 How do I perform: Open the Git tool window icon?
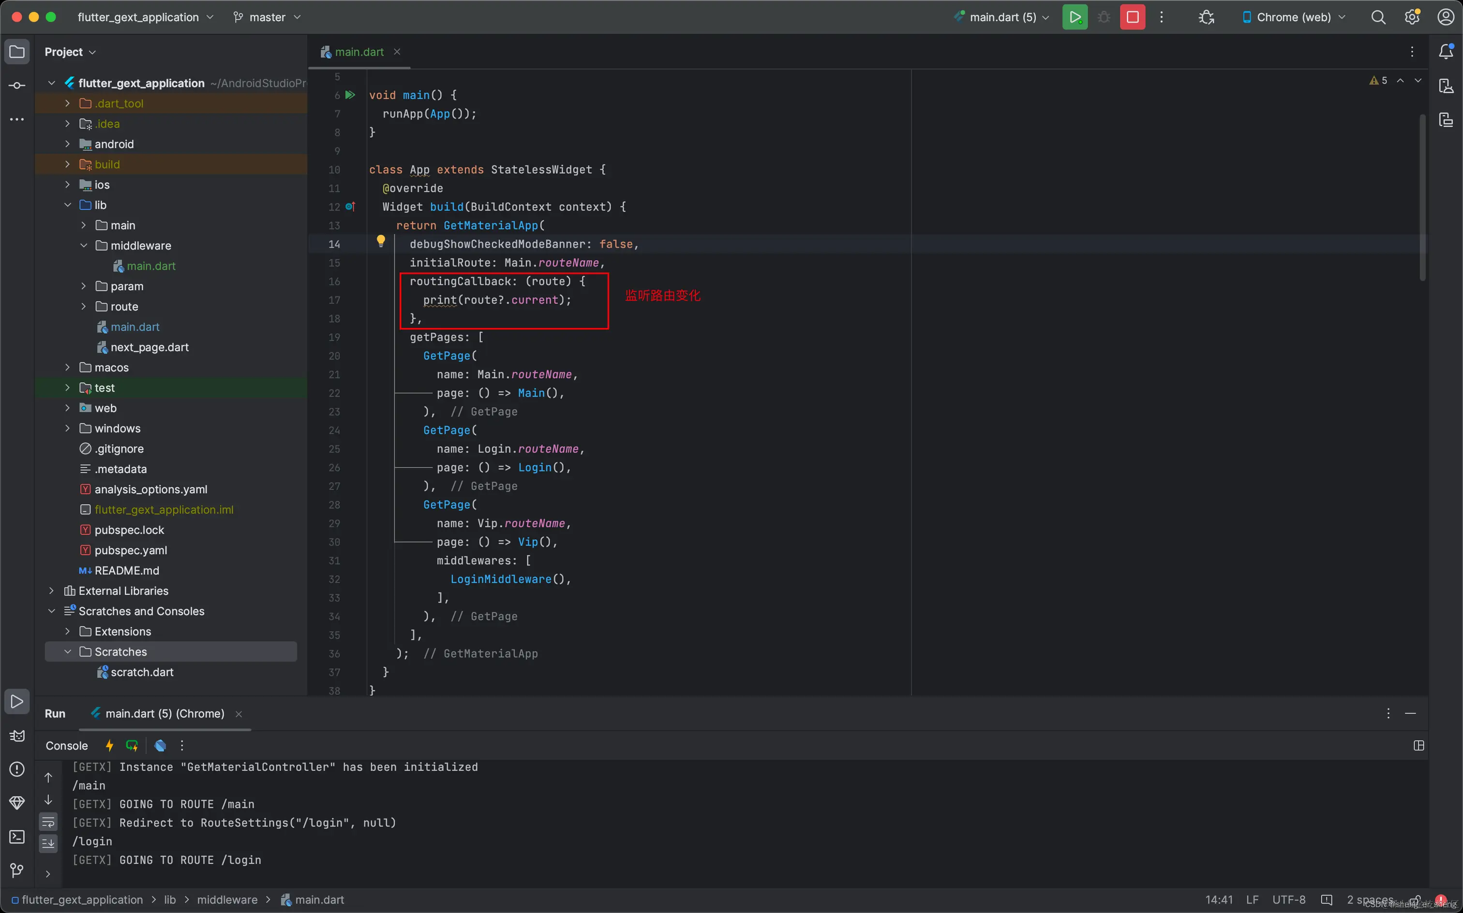(x=17, y=870)
